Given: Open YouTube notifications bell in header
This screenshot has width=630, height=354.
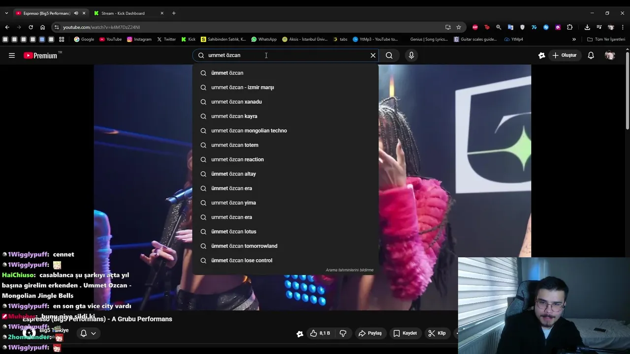Looking at the screenshot, I should (591, 56).
